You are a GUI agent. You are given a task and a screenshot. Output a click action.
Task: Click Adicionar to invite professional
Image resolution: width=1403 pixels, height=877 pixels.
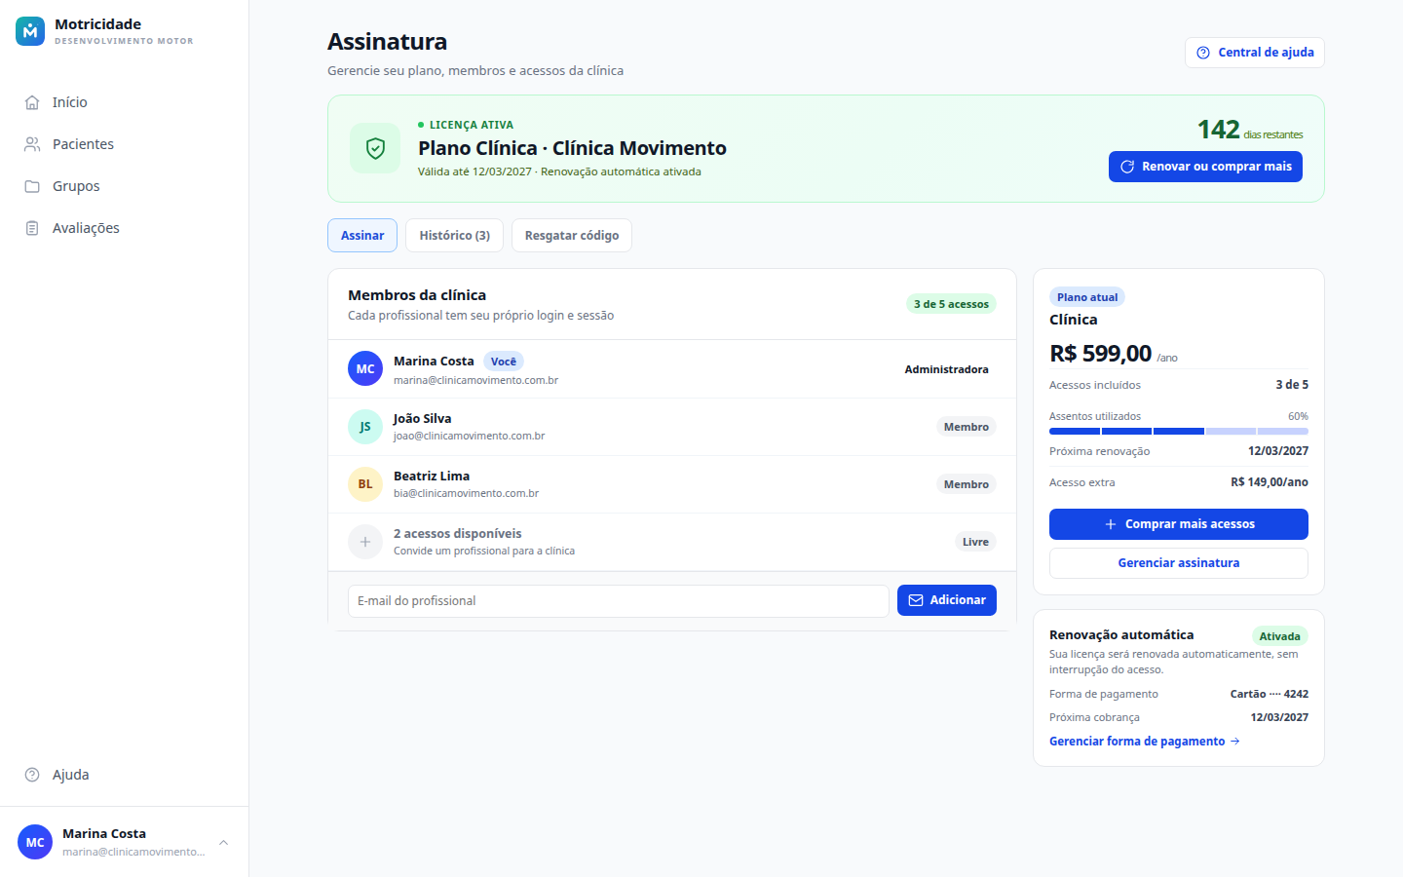(x=947, y=600)
